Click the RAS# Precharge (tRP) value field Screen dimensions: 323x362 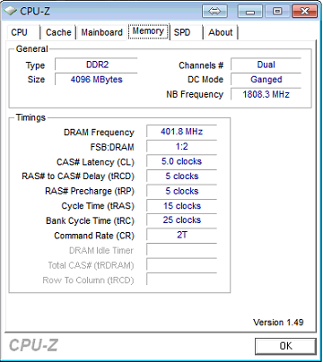[181, 191]
